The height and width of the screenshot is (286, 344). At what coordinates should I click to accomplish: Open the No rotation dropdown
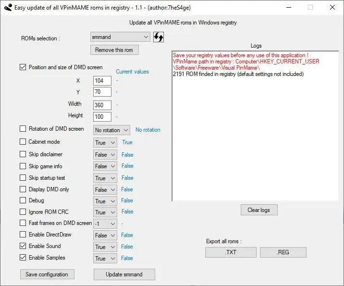[x=111, y=130]
